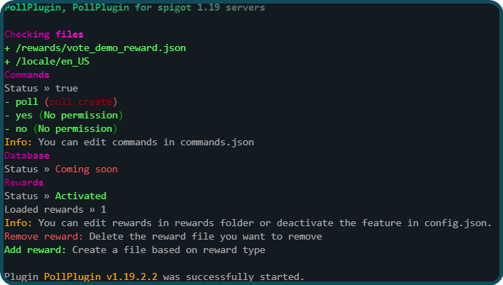This screenshot has height=285, width=503.
Task: Click the red poll.create permission text
Action: coord(81,102)
